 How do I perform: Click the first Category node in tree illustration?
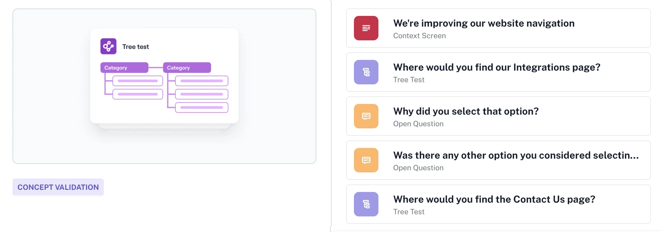pyautogui.click(x=124, y=68)
